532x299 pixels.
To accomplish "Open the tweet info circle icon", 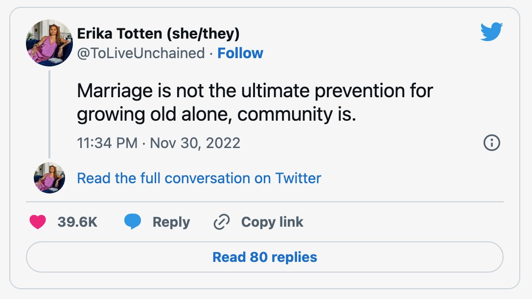I will tap(492, 143).
